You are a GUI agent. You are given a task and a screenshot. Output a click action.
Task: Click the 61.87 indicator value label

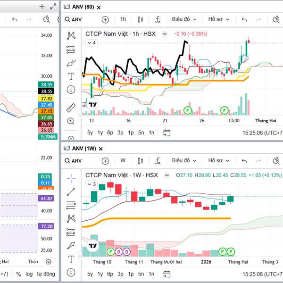[x=46, y=199]
